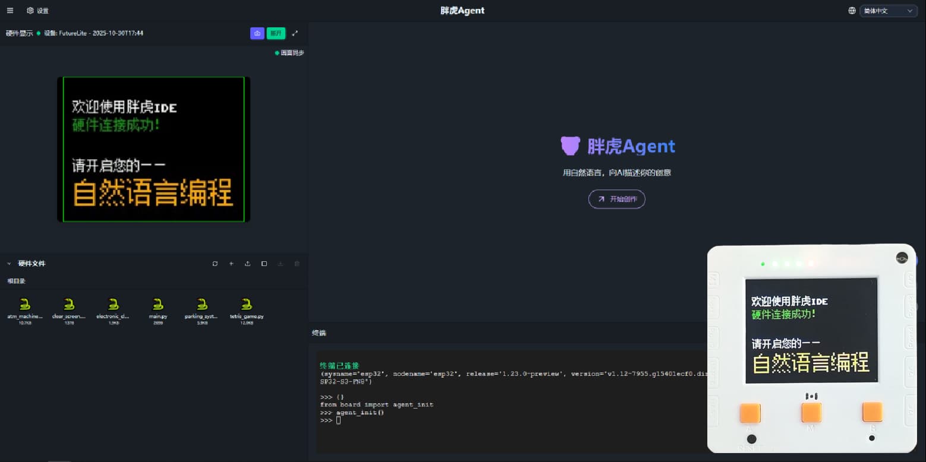Select the main.py file
Viewport: 926px width, 462px height.
158,309
